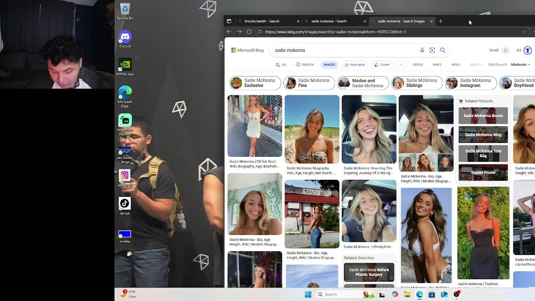The height and width of the screenshot is (301, 535).
Task: Open Microsoft Store from taskbar
Action: coord(432,294)
